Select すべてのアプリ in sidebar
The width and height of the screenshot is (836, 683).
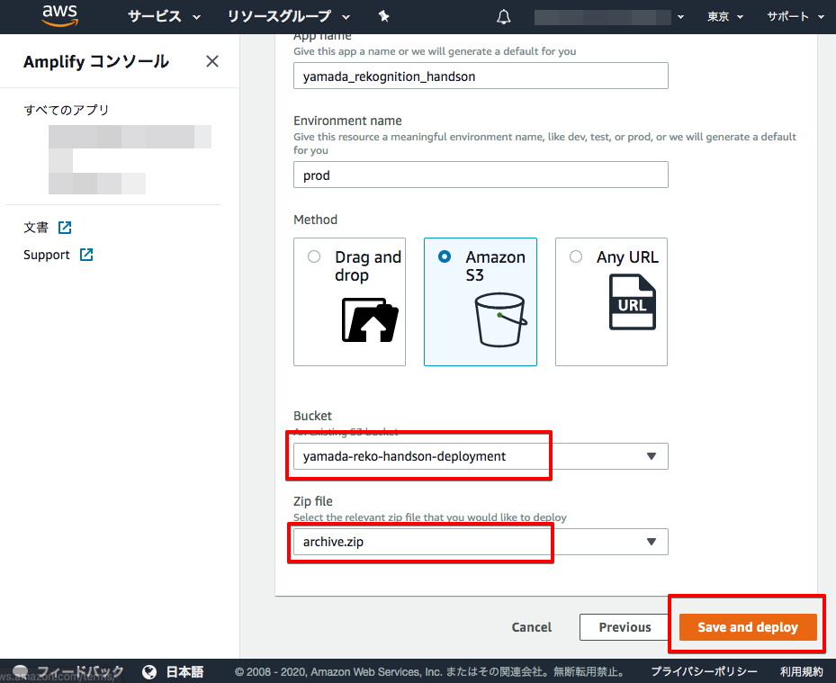pyautogui.click(x=66, y=110)
